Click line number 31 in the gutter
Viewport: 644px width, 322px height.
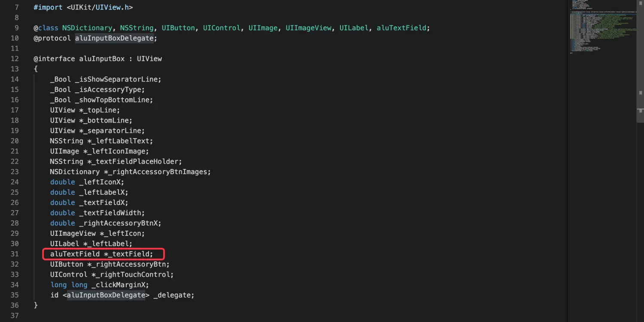pos(15,254)
